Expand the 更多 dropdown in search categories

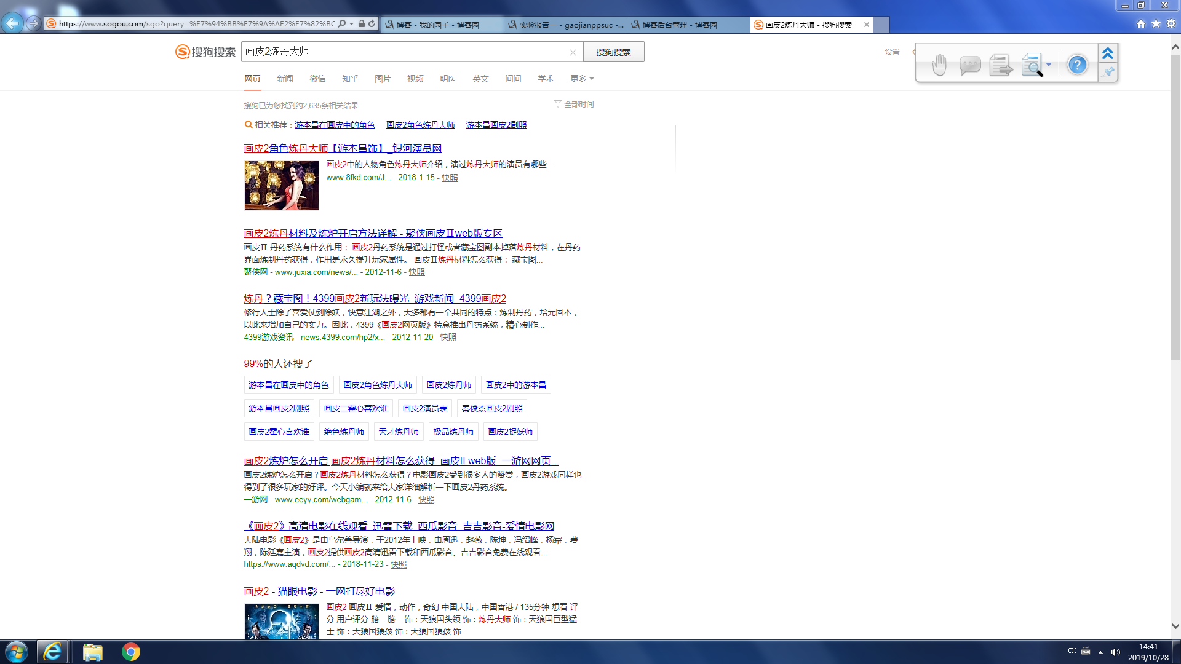click(x=582, y=79)
